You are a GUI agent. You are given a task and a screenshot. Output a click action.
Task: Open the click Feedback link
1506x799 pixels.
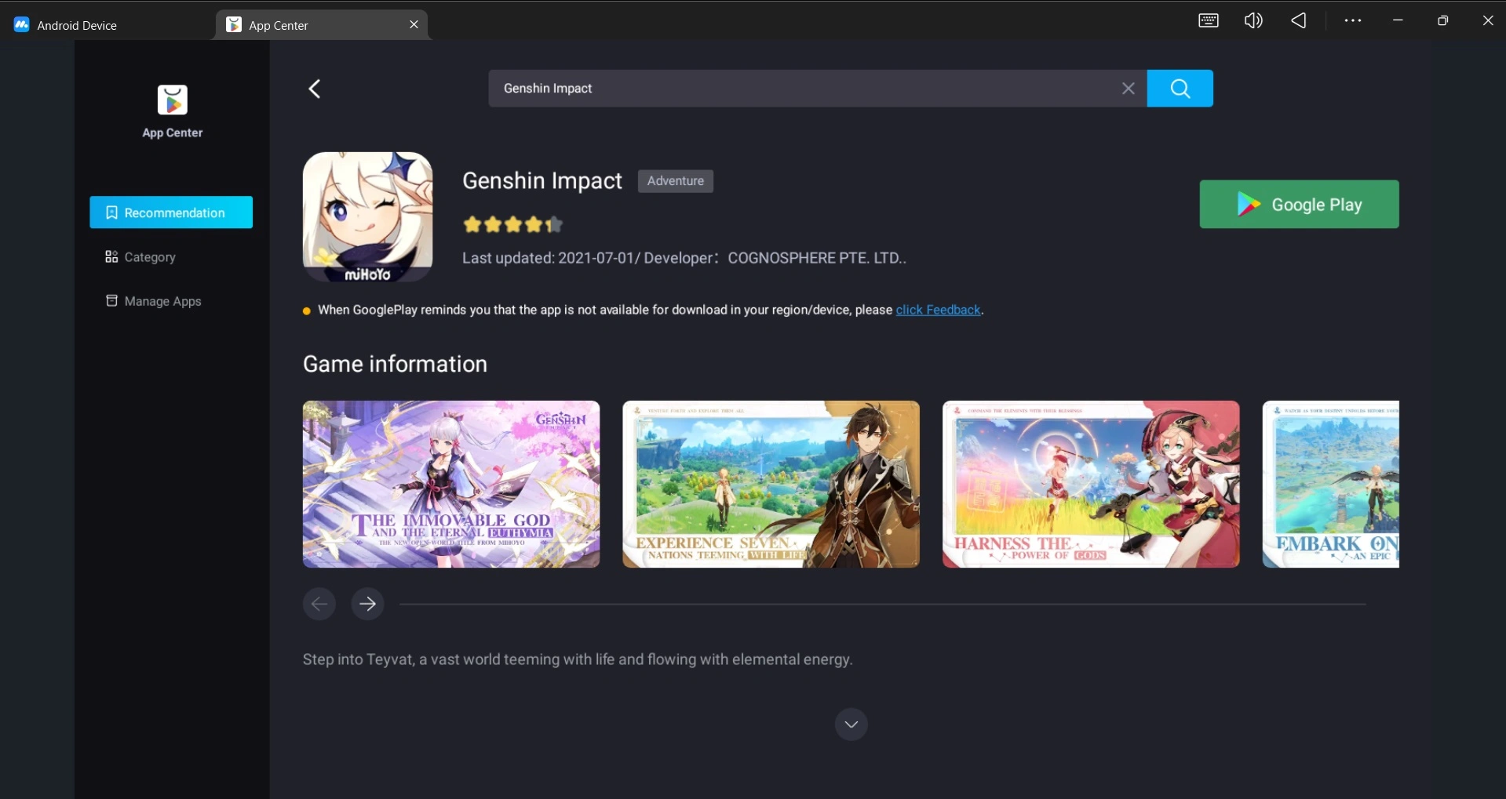pyautogui.click(x=939, y=310)
